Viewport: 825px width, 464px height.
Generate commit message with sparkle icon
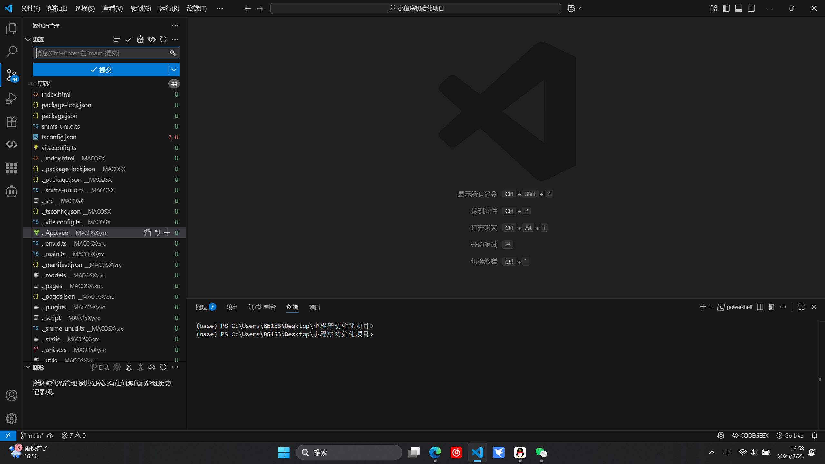(173, 53)
